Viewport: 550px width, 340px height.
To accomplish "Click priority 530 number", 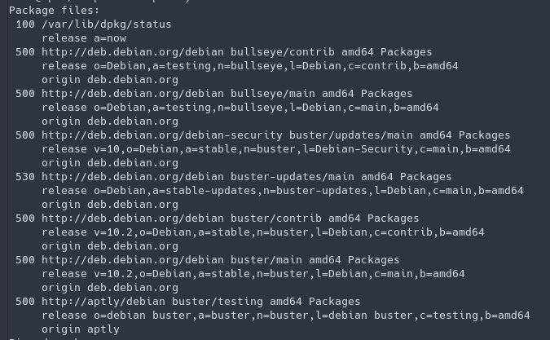I will pyautogui.click(x=25, y=176).
